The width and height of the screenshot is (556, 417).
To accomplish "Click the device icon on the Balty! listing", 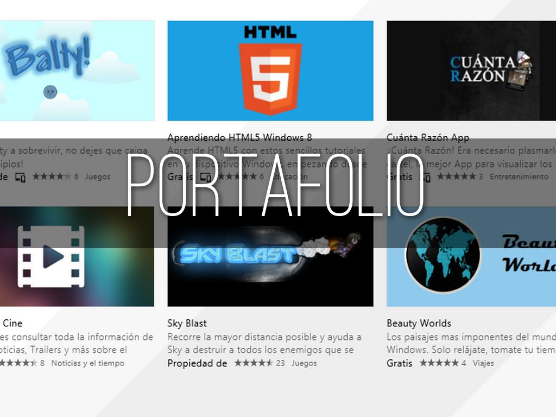I will [x=21, y=177].
